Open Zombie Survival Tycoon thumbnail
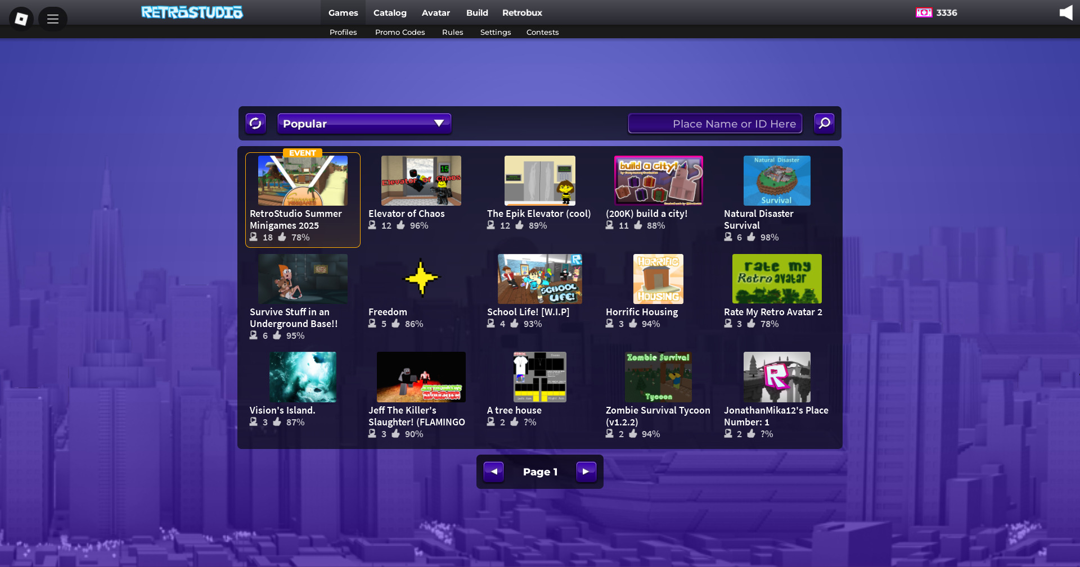1080x567 pixels. 659,377
